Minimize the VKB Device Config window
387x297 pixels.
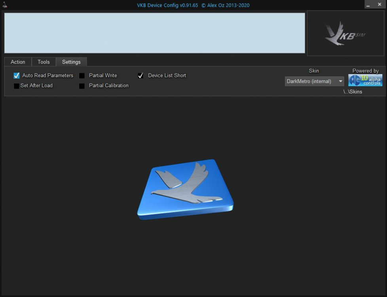point(368,5)
